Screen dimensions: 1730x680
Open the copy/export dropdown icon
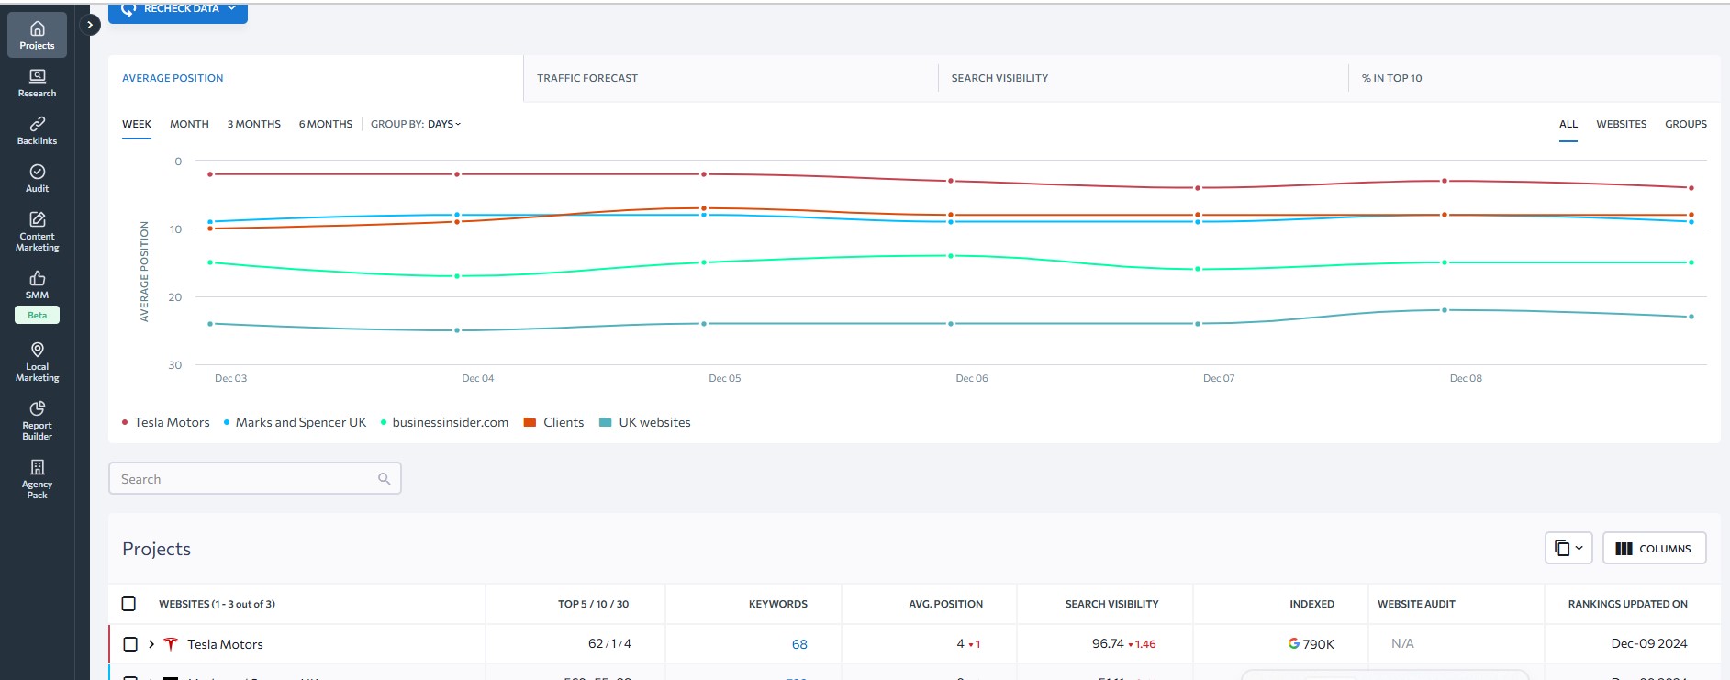pos(1568,548)
